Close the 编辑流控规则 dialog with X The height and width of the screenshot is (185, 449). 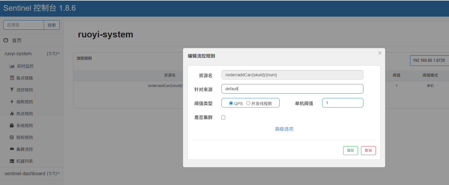[379, 53]
